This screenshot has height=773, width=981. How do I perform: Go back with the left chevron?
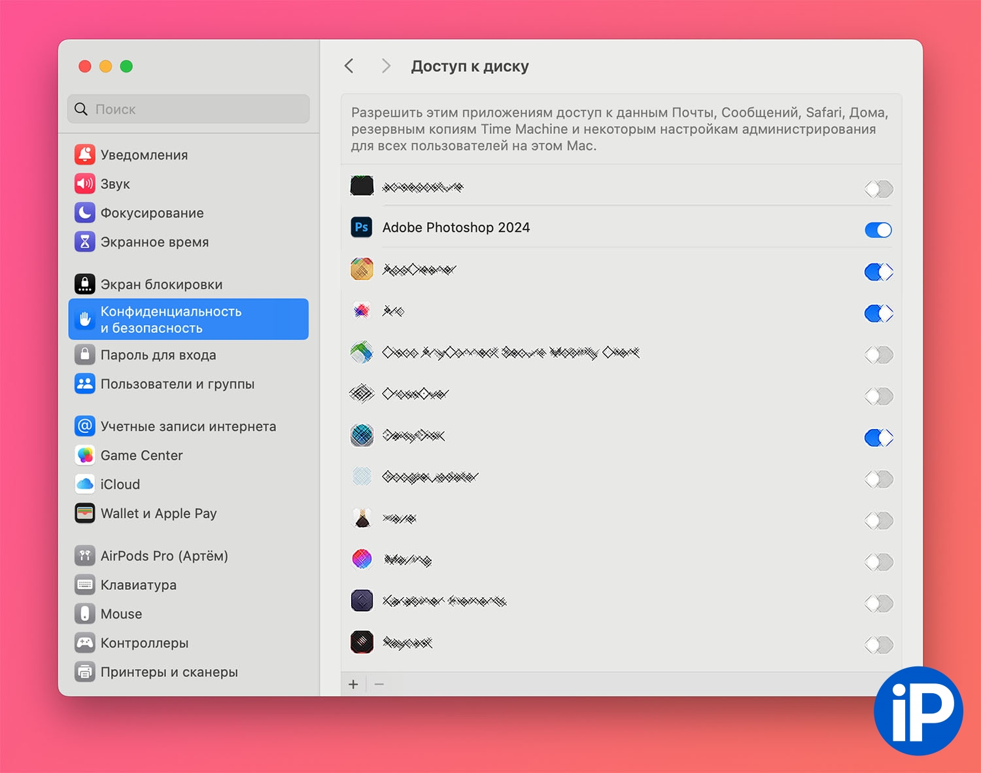349,66
